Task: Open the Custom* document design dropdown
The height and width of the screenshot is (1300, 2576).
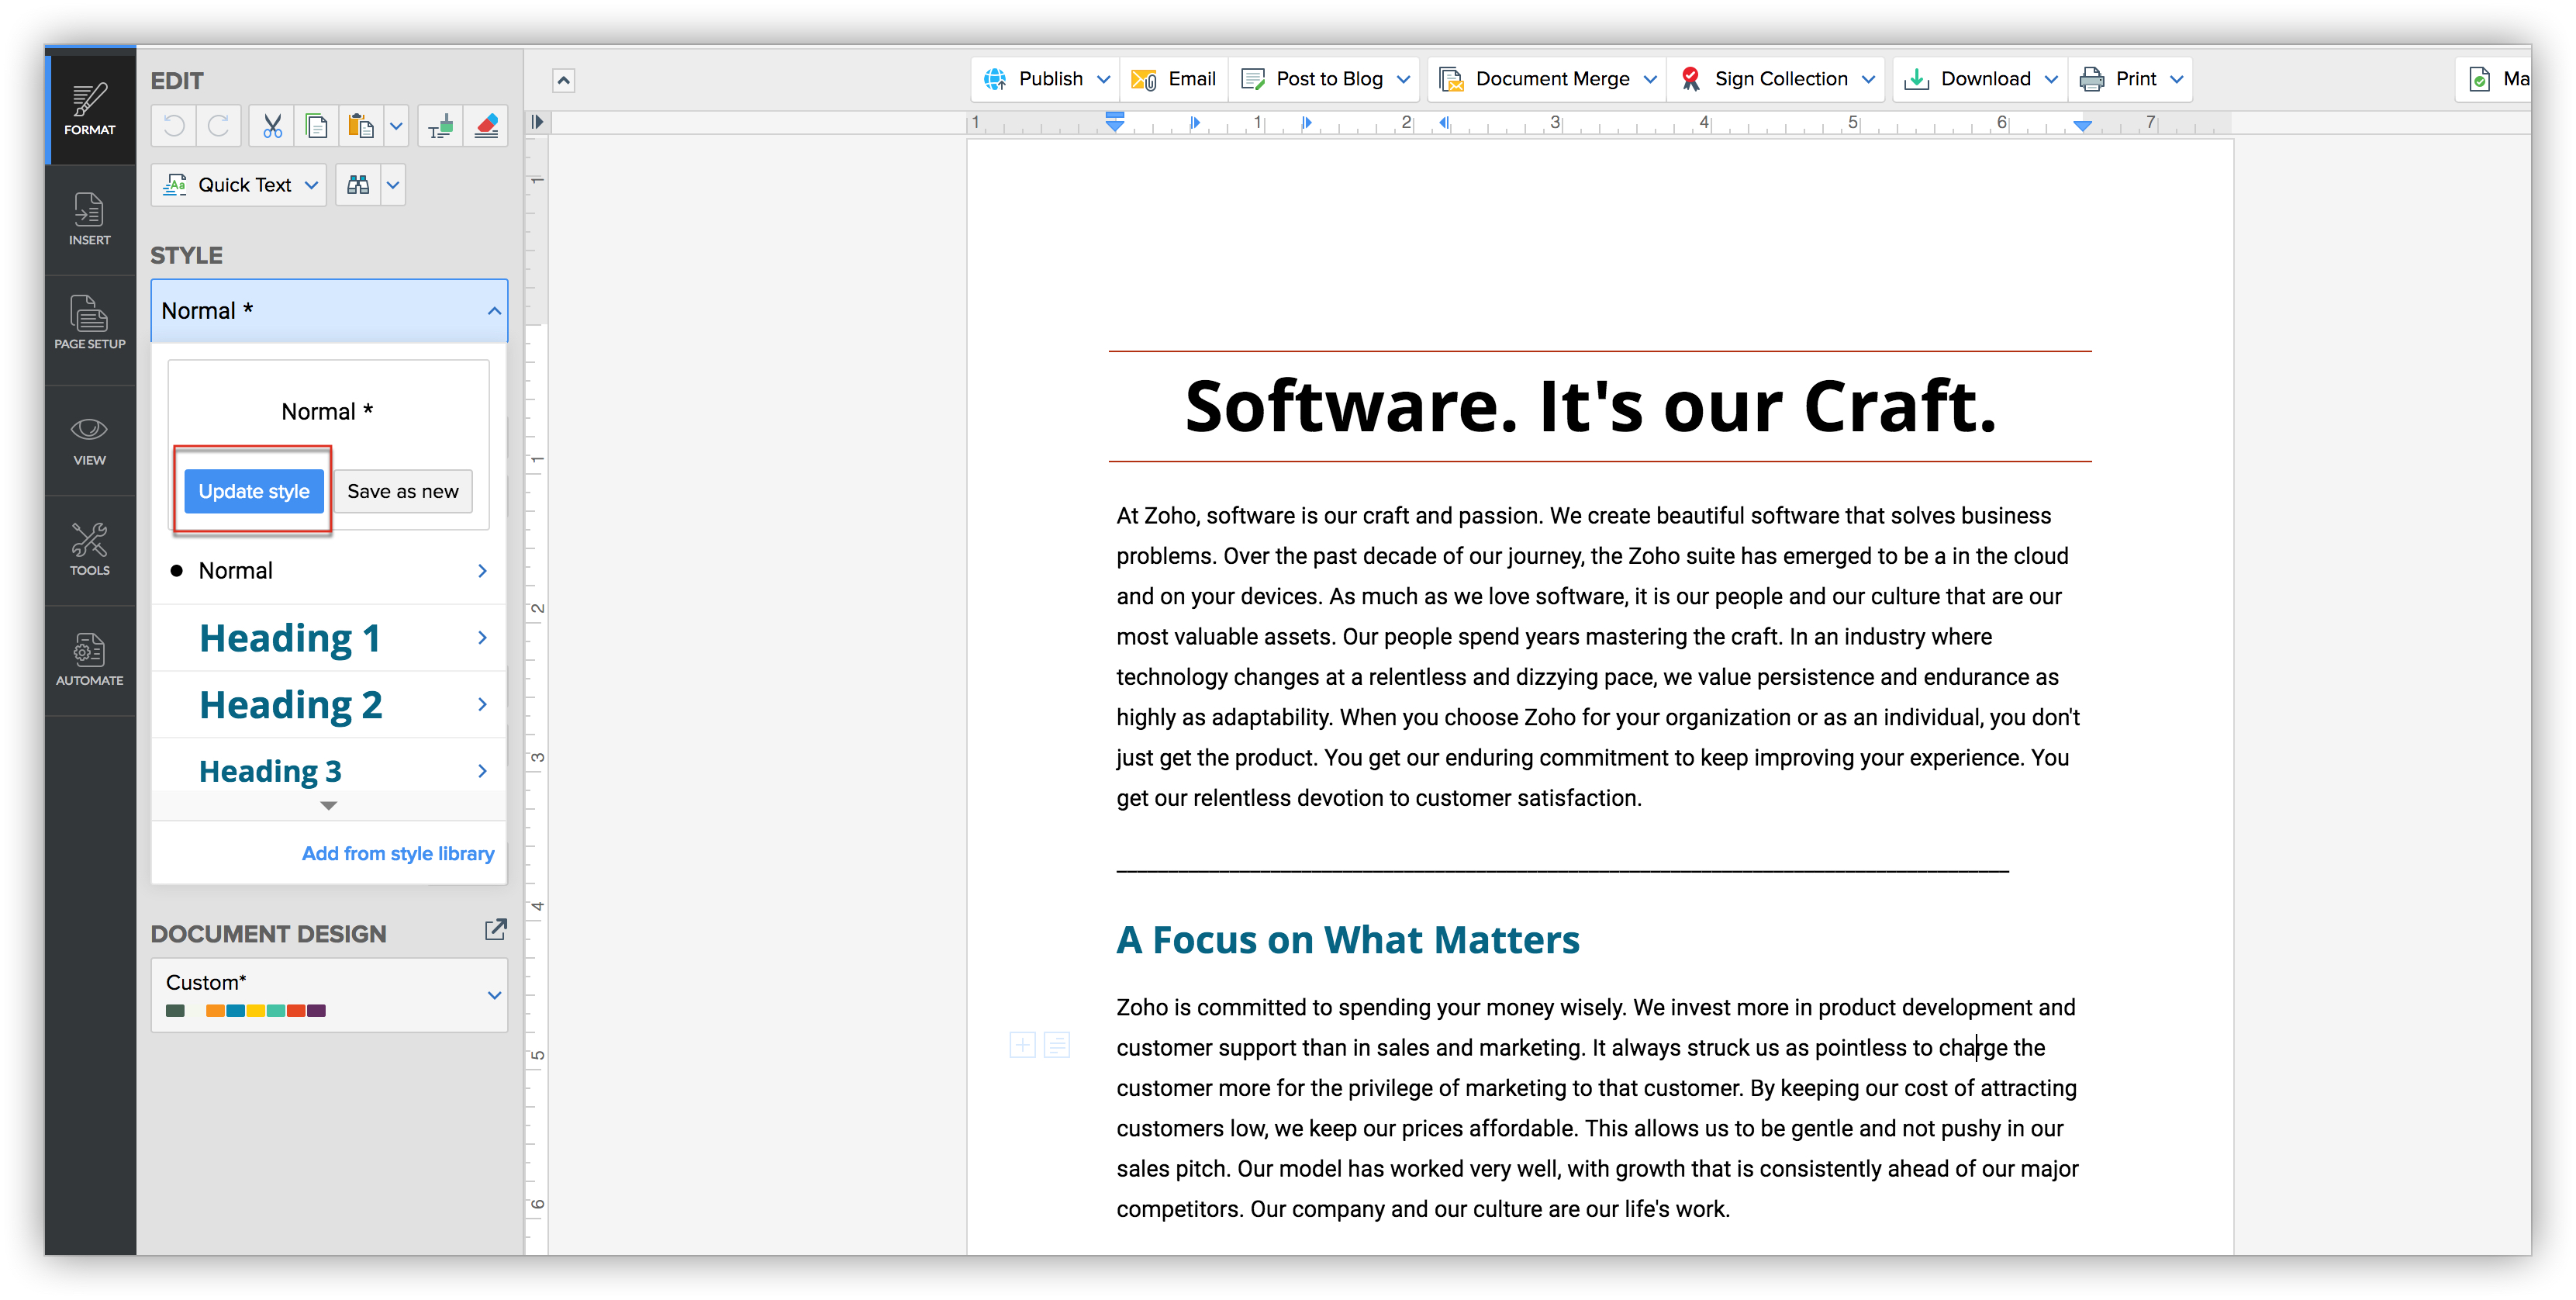Action: (x=329, y=995)
